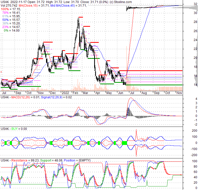Image resolution: width=198 pixels, height=190 pixels.
Task: Click the 'Mid MA(Close,45) = 31.71' legend
Action: 68,6
